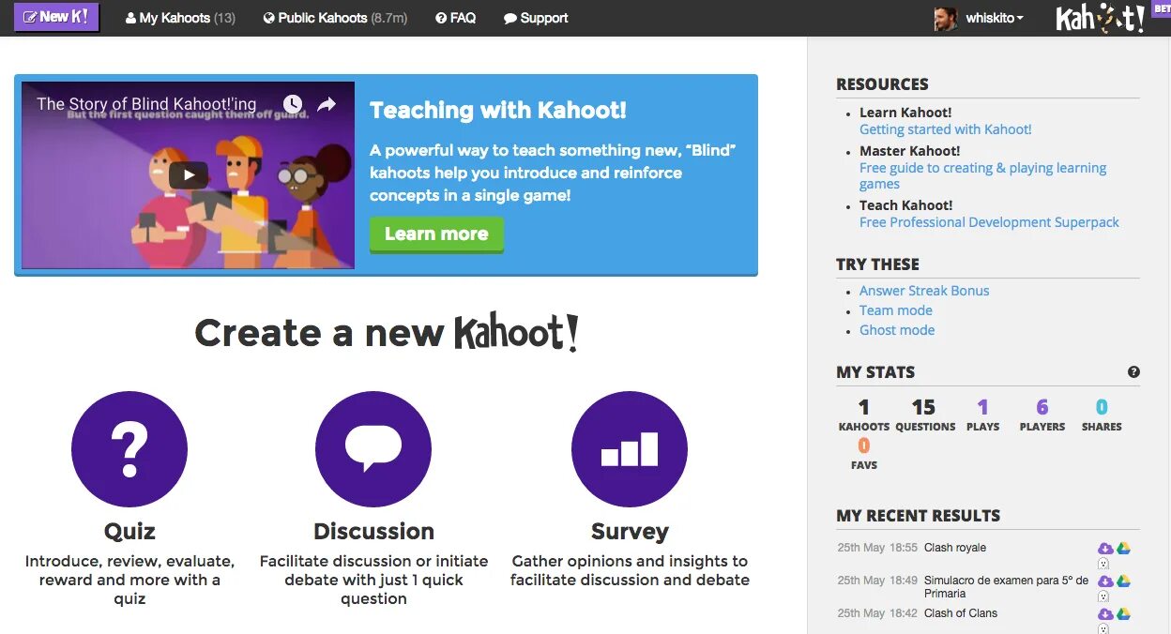Open My Kahoots in the top menu
This screenshot has width=1171, height=634.
pyautogui.click(x=180, y=18)
